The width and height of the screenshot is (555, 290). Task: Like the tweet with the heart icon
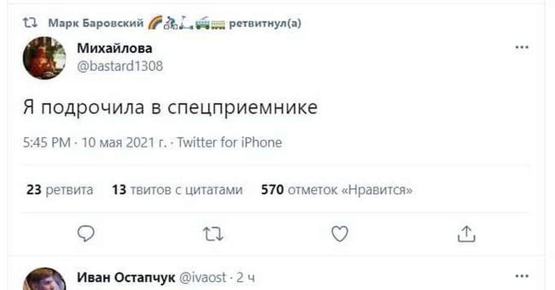pos(340,234)
